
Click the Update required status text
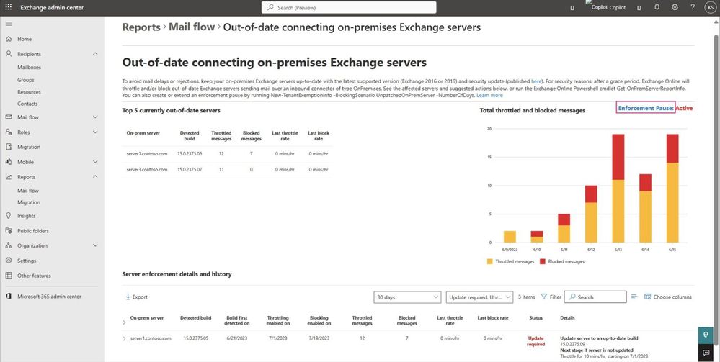(536, 341)
